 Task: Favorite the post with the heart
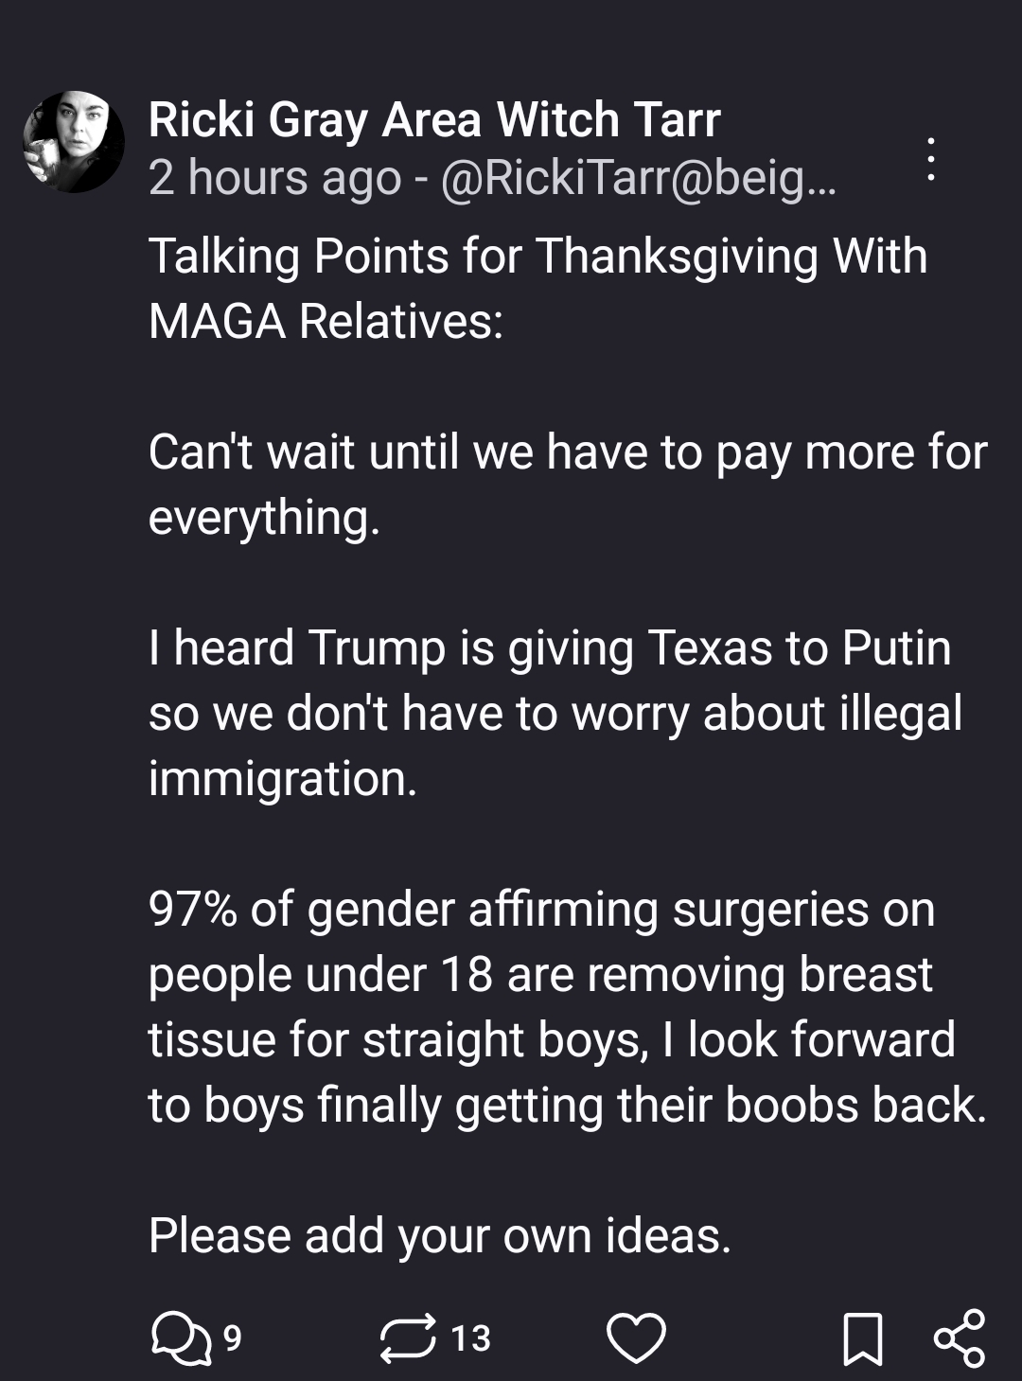(x=636, y=1338)
